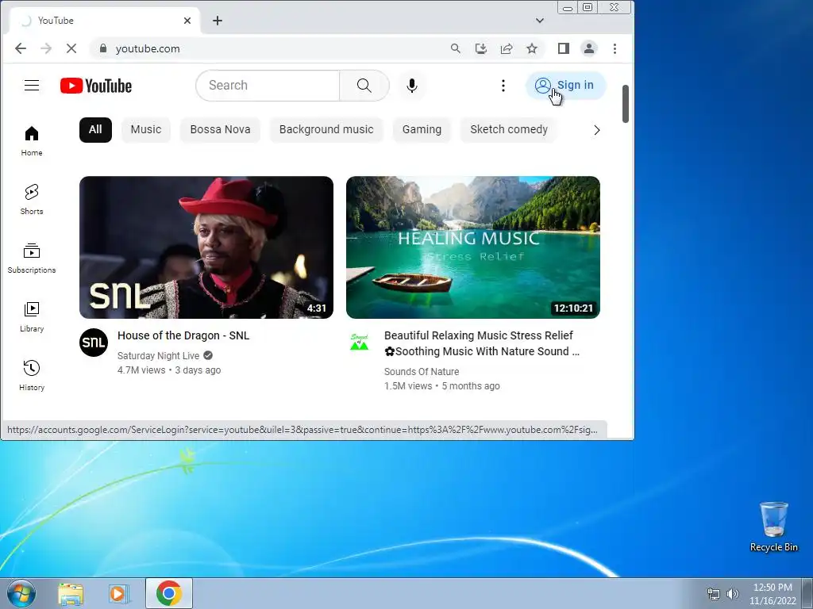This screenshot has height=609, width=813.
Task: Click the share page icon
Action: click(x=507, y=48)
